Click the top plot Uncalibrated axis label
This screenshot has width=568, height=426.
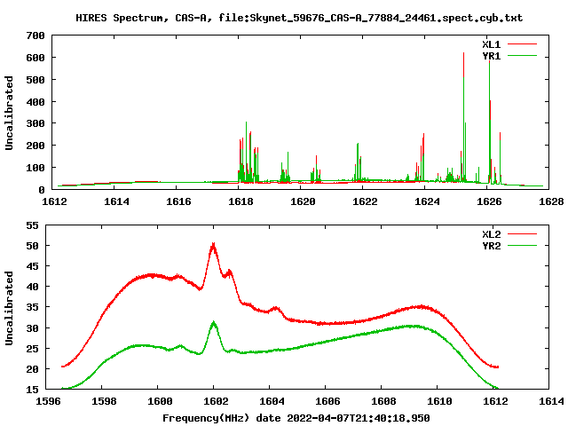click(9, 113)
